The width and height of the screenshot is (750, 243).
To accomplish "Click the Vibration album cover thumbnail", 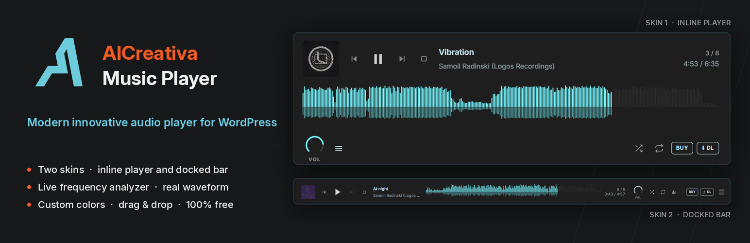I will click(x=321, y=59).
